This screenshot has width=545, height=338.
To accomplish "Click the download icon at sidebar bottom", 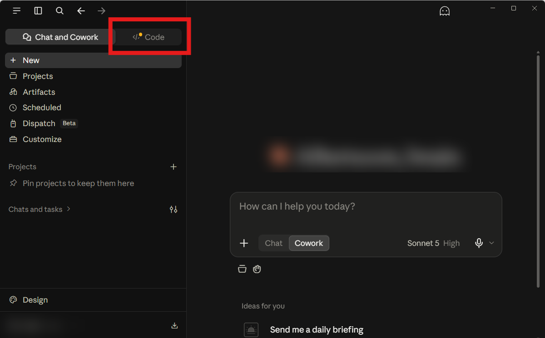I will click(174, 326).
